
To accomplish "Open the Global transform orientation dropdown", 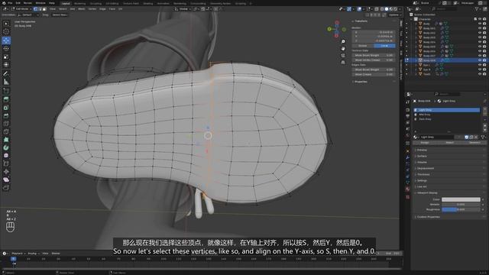I will click(x=183, y=9).
